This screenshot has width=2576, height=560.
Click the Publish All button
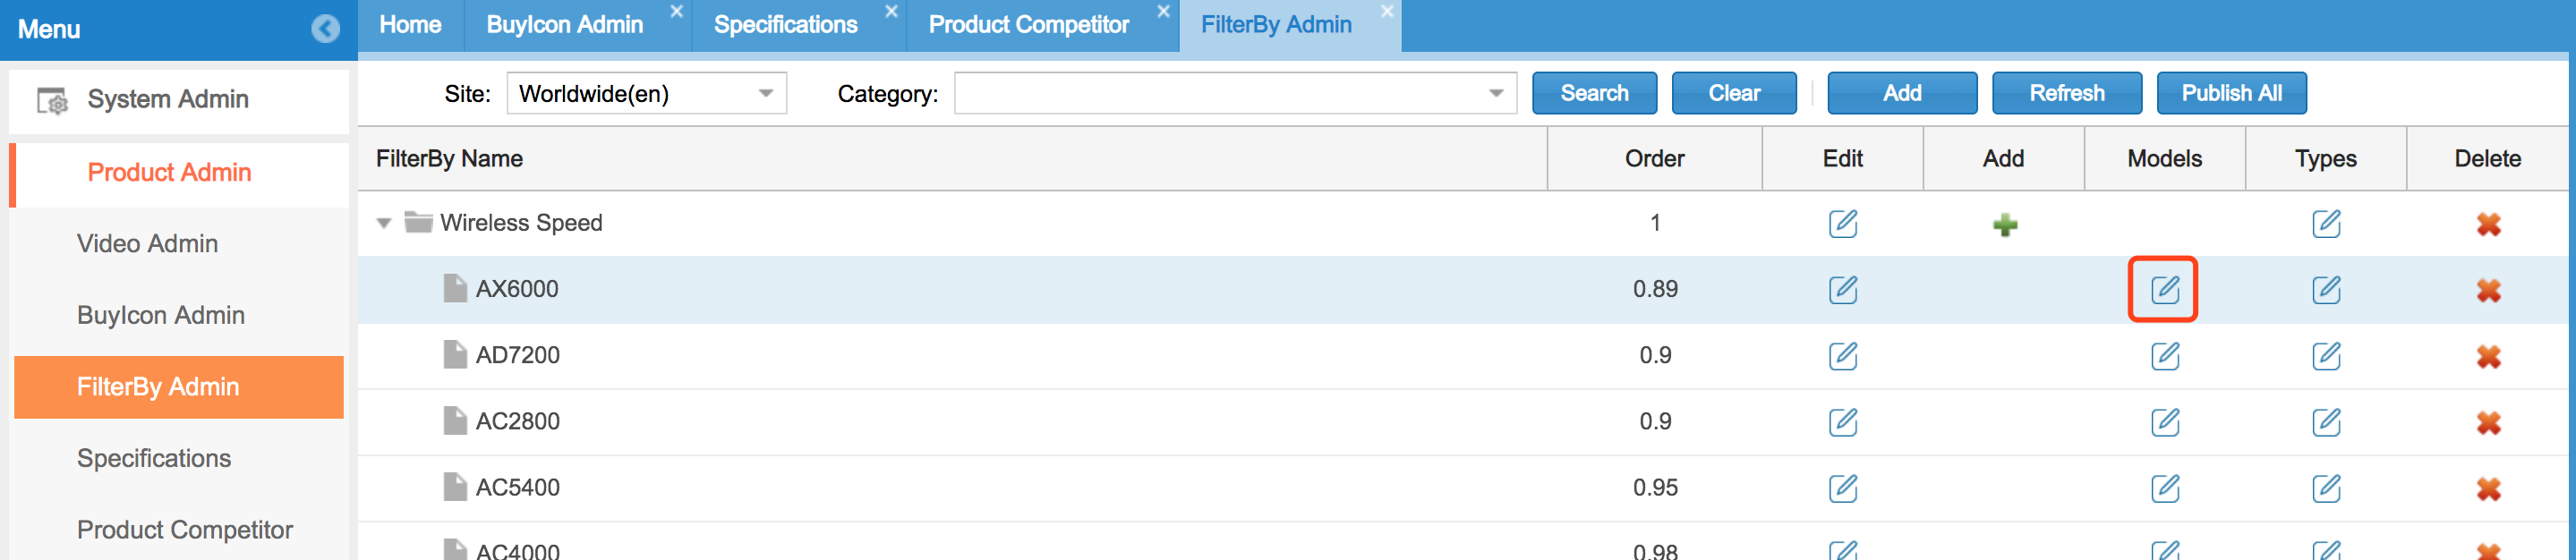pos(2231,94)
